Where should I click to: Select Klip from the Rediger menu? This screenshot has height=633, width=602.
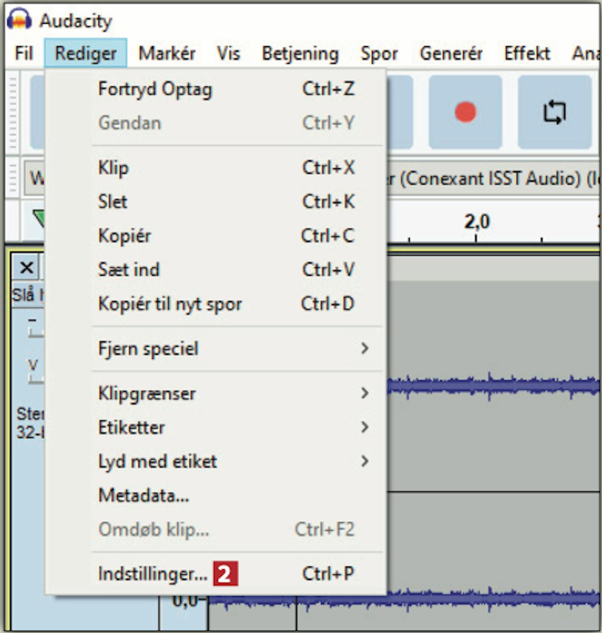pos(114,168)
